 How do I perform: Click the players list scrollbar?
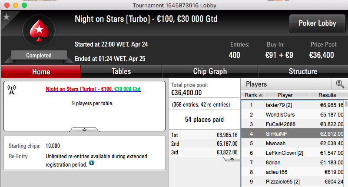346,143
